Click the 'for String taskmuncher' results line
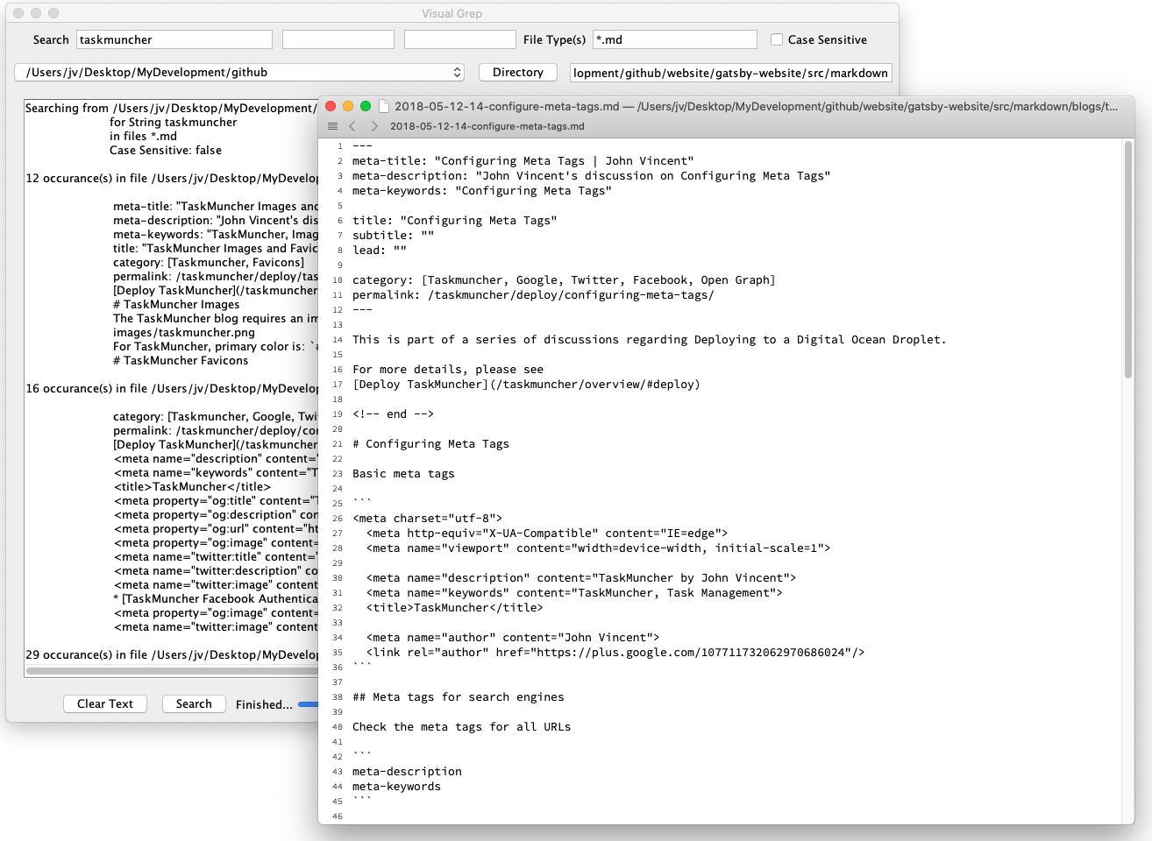Viewport: 1152px width, 841px height. pos(174,122)
